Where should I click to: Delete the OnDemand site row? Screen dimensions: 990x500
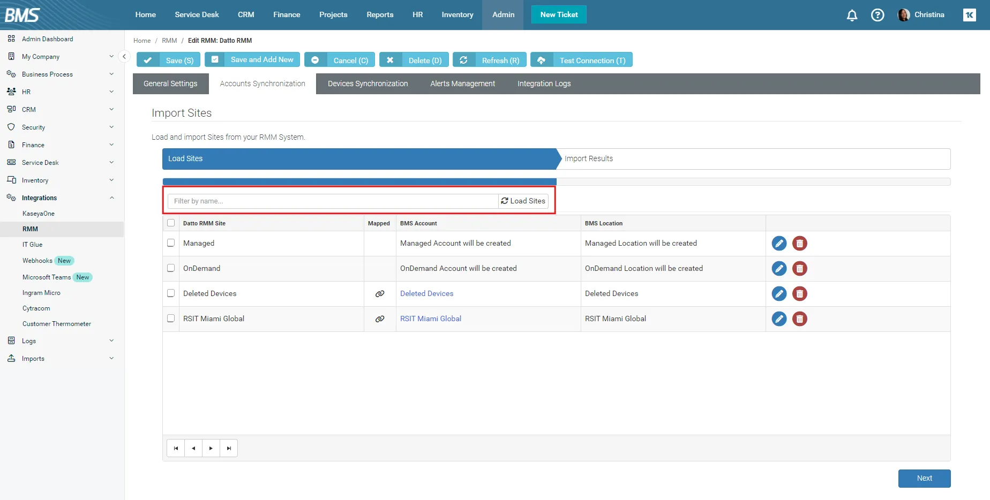click(799, 269)
